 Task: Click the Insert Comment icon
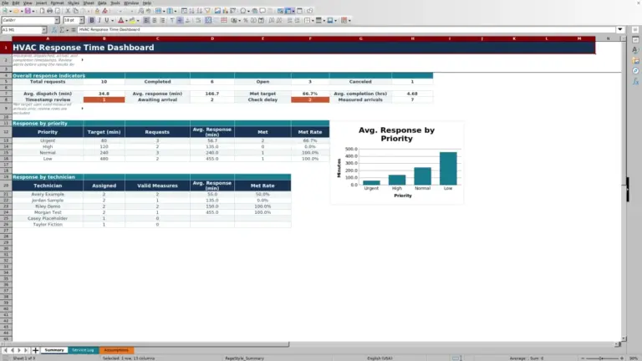pyautogui.click(x=262, y=11)
